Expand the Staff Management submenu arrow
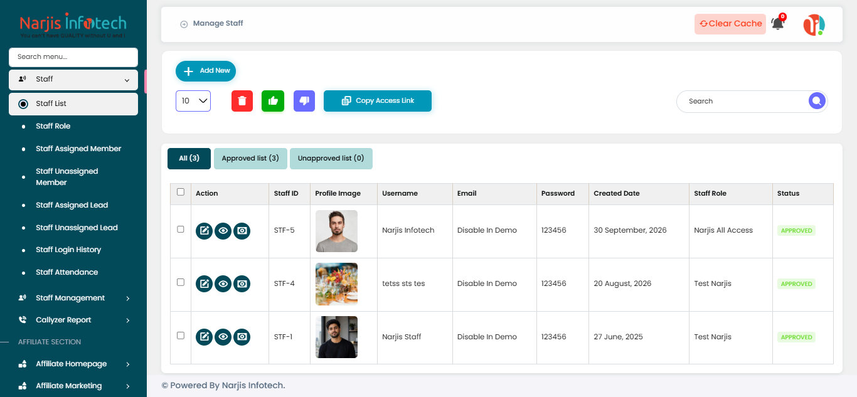Screen dimensions: 857x397 click(127, 299)
